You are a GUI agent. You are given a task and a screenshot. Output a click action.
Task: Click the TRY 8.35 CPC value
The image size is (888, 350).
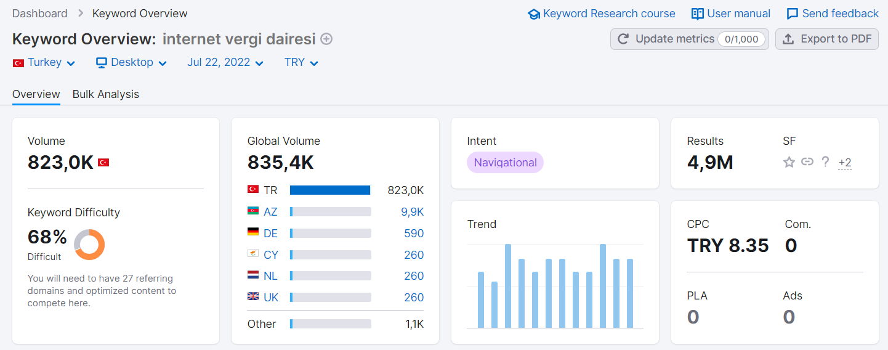728,245
